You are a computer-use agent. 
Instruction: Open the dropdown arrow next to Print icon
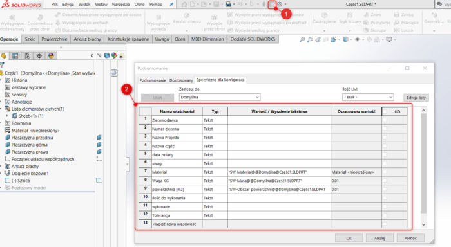(234, 5)
